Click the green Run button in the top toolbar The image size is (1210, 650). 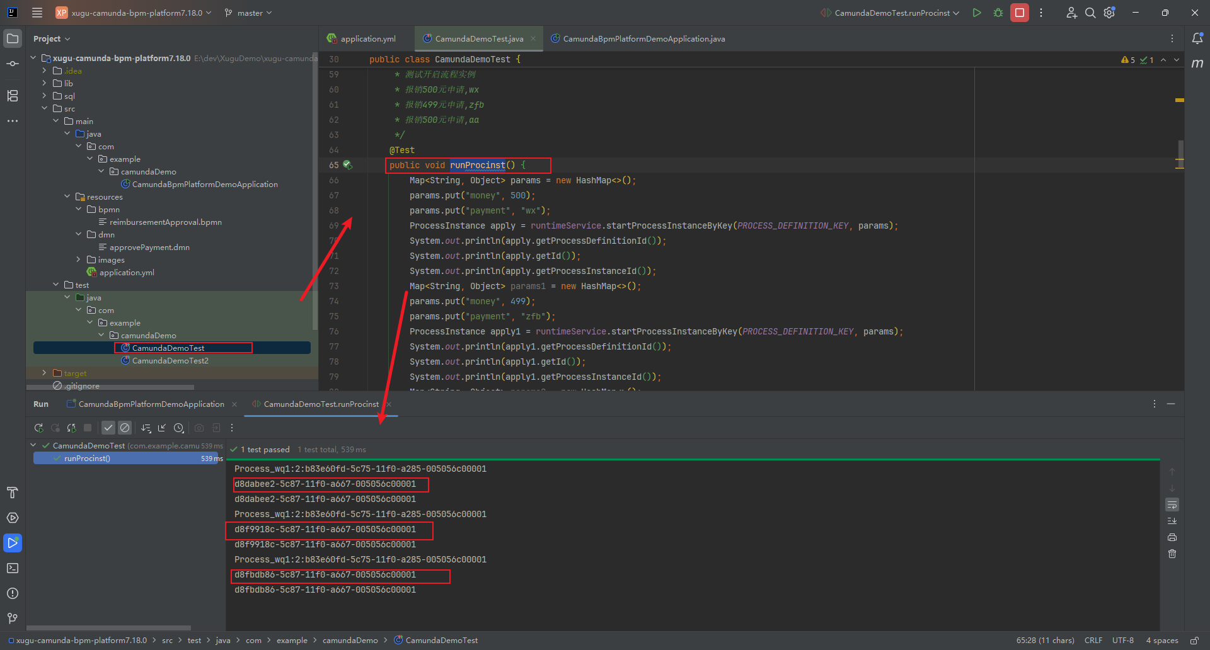pyautogui.click(x=976, y=13)
